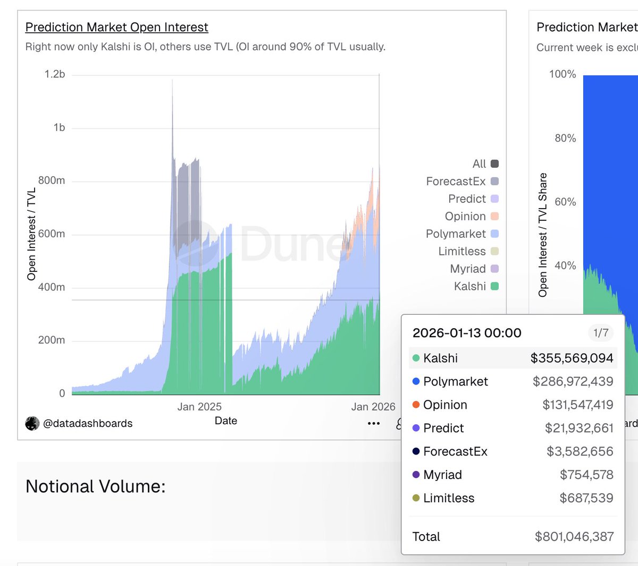The image size is (638, 566).
Task: Toggle the Polymarket legend entry
Action: 462,234
